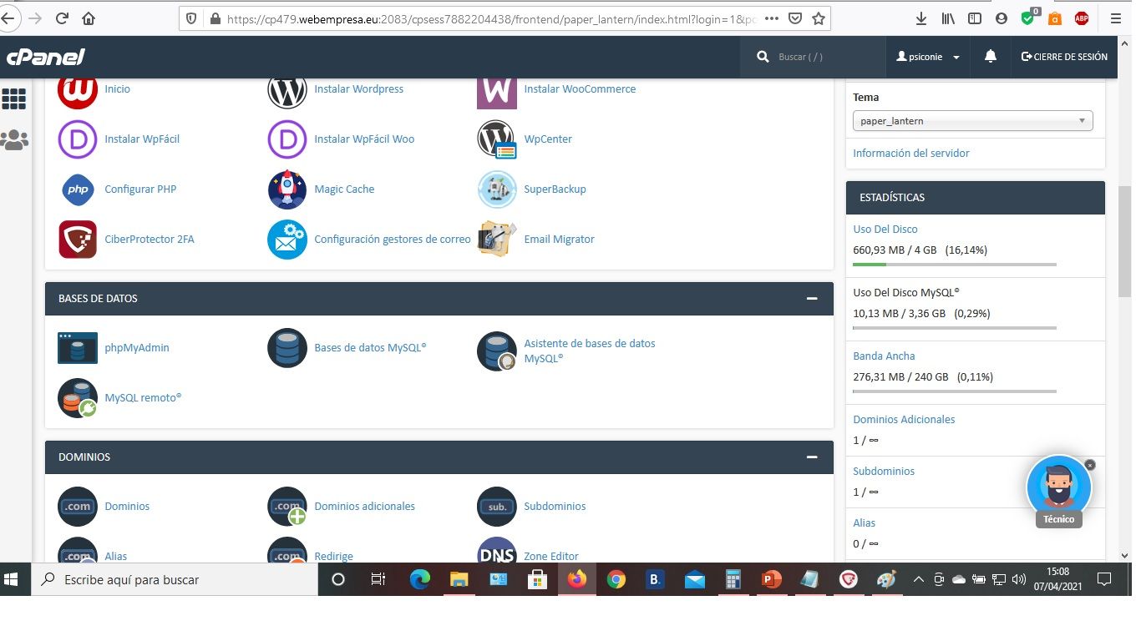Show hidden system tray icons
Screen dimensions: 1141x641
(919, 579)
